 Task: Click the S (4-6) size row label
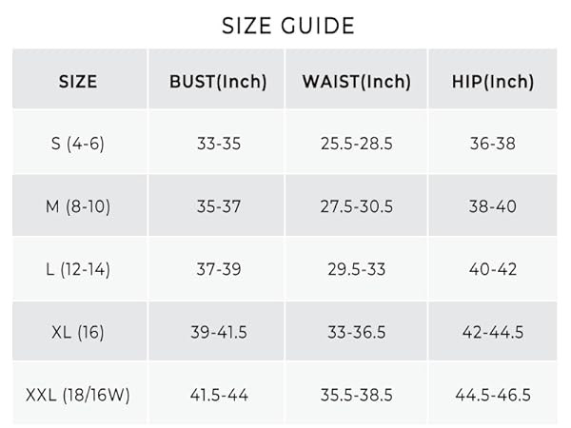click(x=80, y=144)
